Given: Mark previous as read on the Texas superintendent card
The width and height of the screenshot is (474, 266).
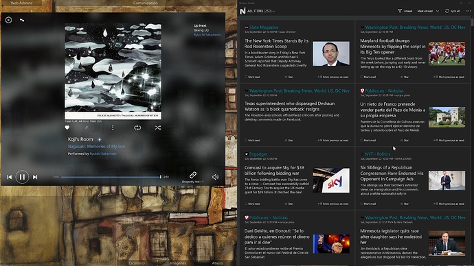Looking at the screenshot, I should pyautogui.click(x=333, y=141).
